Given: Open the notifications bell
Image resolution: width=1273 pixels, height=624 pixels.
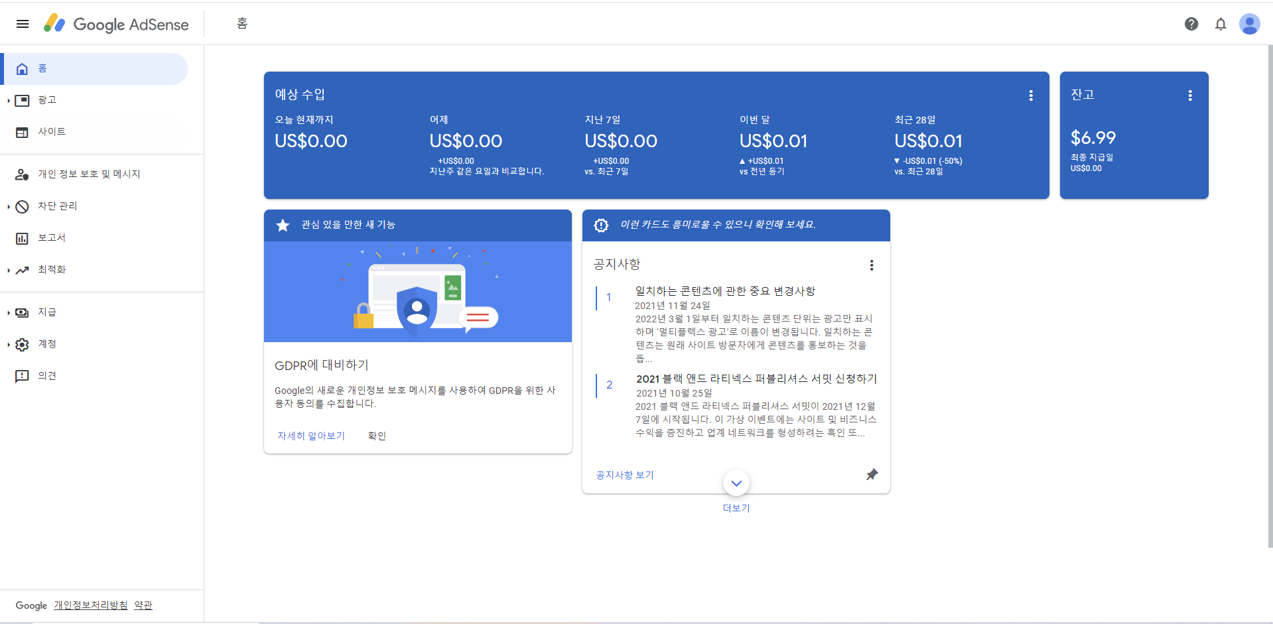Looking at the screenshot, I should (x=1221, y=24).
